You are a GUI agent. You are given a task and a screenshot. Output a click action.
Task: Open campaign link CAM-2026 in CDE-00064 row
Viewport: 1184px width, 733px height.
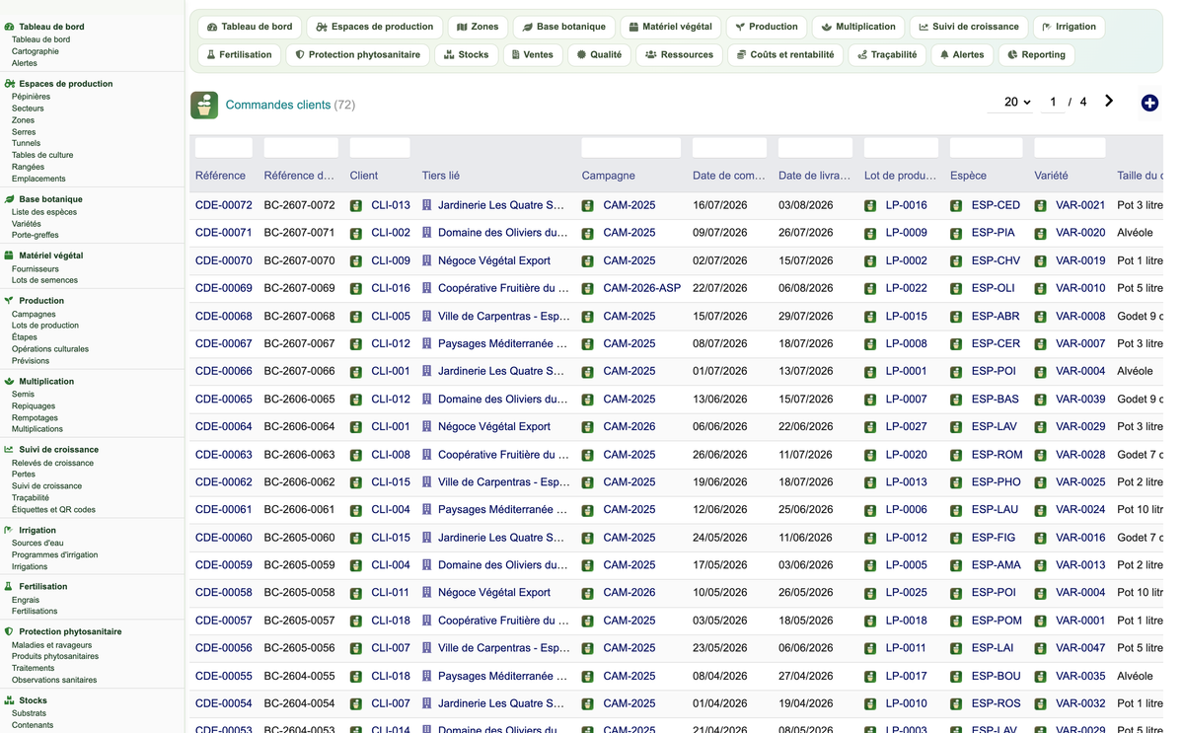[x=629, y=427]
